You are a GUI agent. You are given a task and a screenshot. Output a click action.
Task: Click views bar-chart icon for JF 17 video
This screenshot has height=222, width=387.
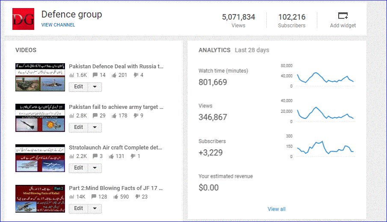click(71, 197)
